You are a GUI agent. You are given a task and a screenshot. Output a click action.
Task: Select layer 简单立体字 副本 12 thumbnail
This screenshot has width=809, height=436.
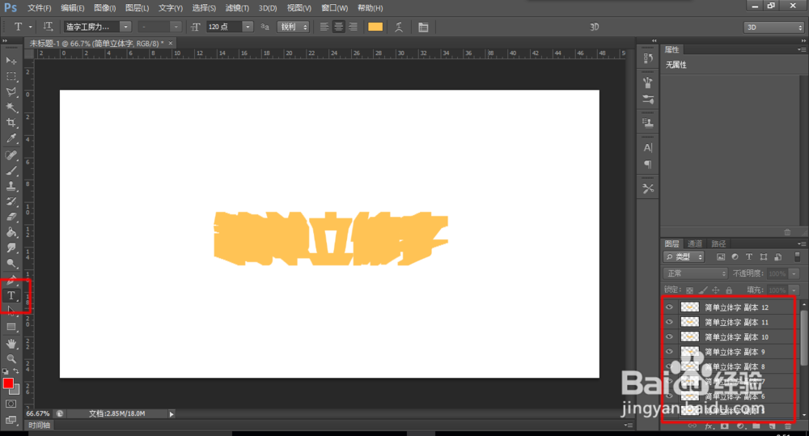click(690, 307)
